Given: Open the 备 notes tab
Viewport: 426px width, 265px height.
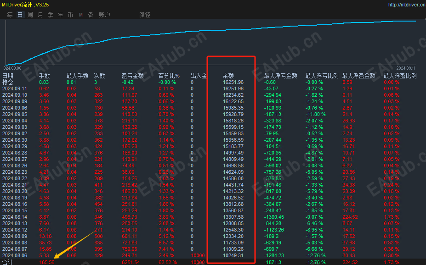Looking at the screenshot, I should [x=91, y=15].
